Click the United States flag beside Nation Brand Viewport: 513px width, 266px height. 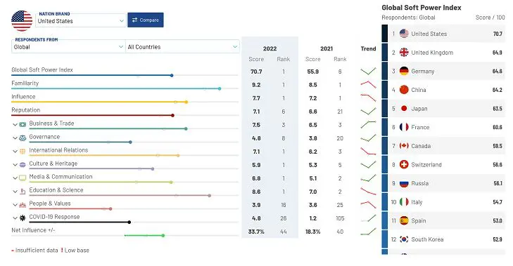[22, 20]
